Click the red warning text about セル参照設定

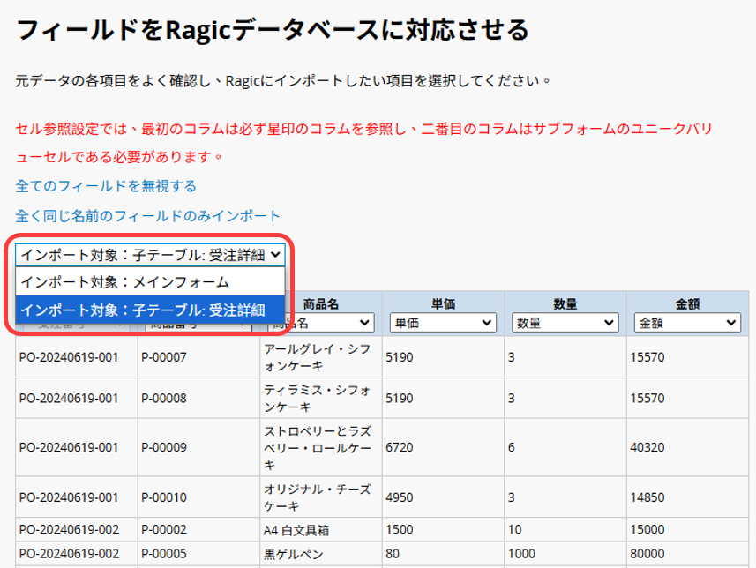(x=364, y=143)
